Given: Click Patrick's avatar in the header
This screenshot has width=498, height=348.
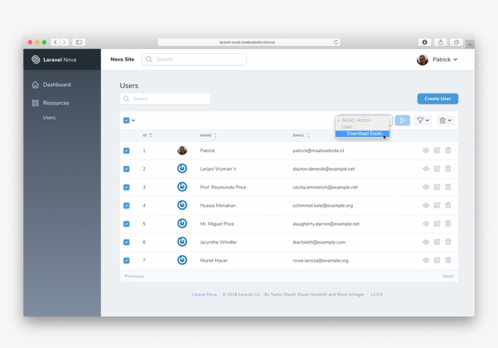Looking at the screenshot, I should point(423,59).
